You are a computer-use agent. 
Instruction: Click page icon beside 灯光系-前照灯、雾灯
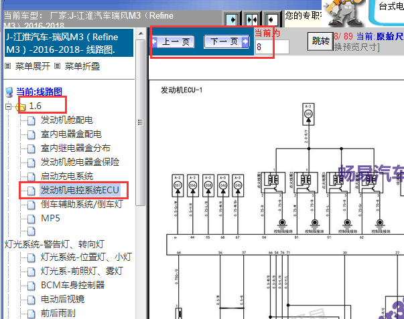click(x=31, y=272)
